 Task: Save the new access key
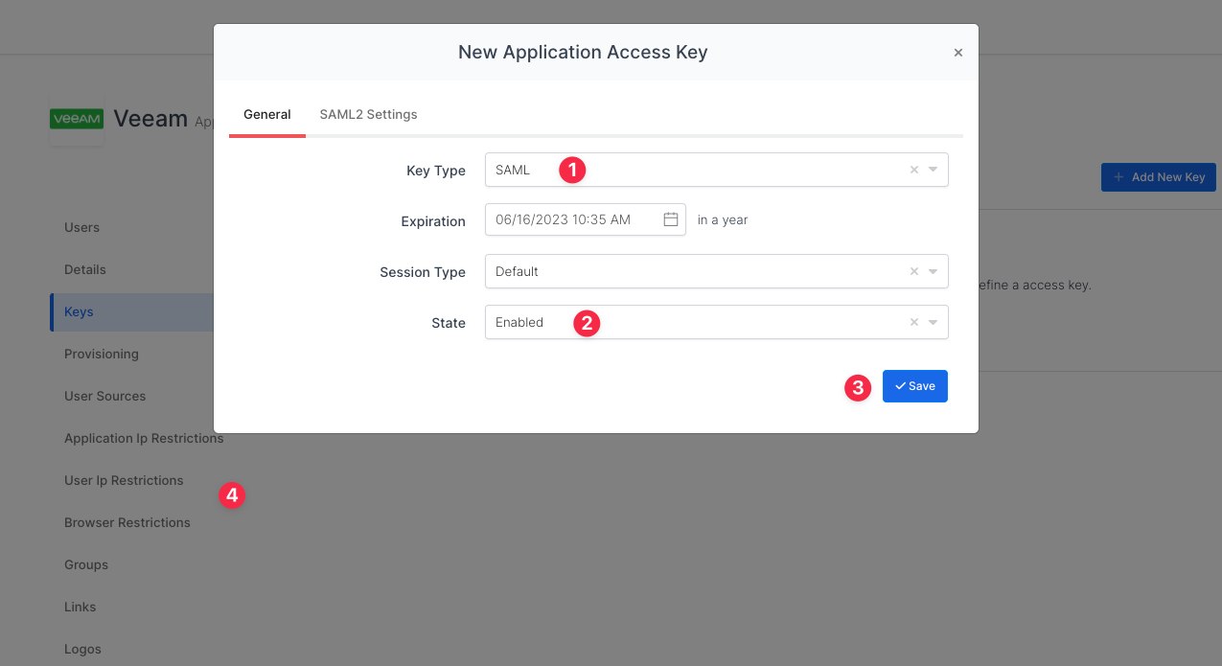(914, 386)
